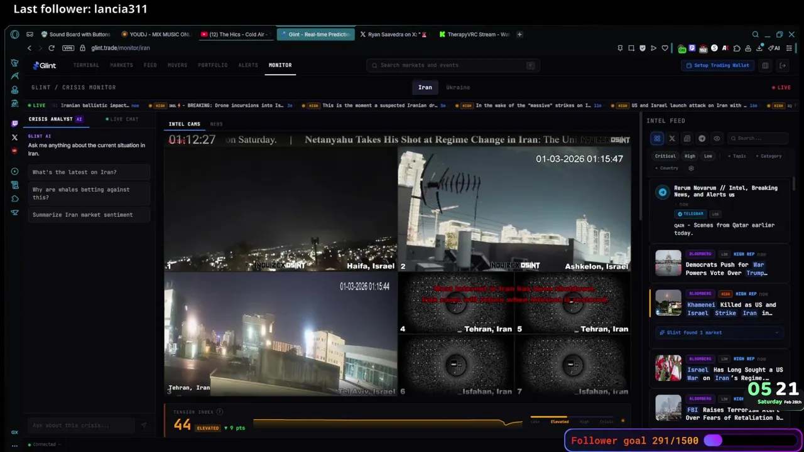
Task: Focus the 'Ask about this crisis' input
Action: pos(82,426)
